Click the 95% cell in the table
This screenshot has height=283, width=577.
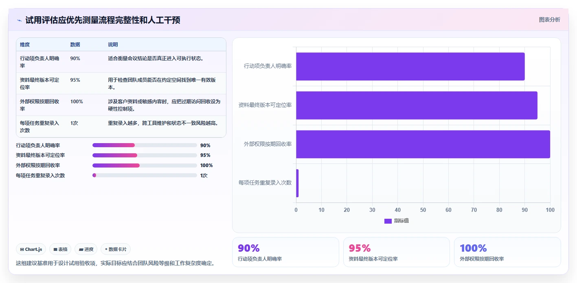(75, 80)
